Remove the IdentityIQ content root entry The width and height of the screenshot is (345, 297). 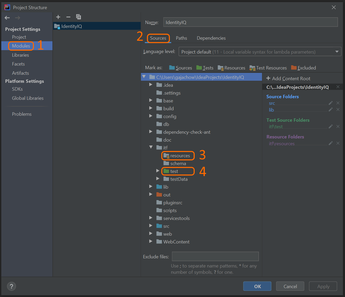[x=338, y=87]
